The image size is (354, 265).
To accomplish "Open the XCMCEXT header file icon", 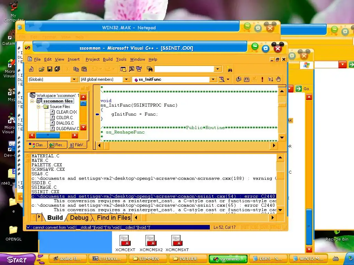I will tap(125, 243).
